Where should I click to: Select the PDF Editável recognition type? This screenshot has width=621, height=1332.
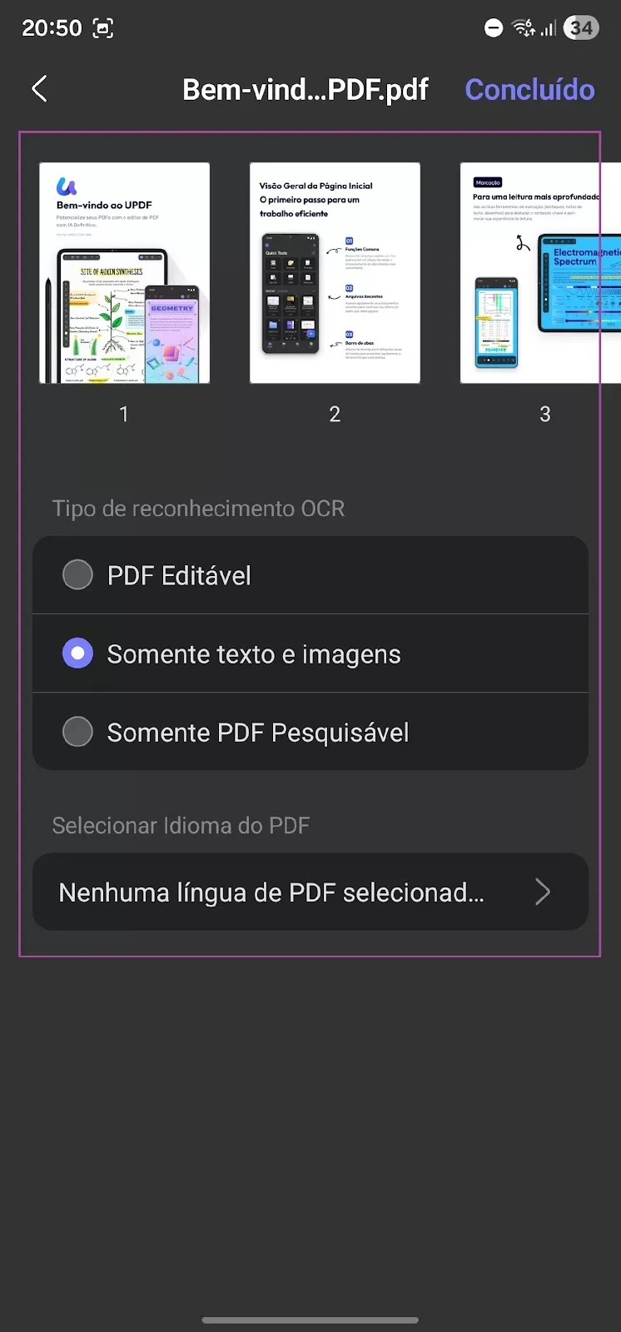pos(310,574)
